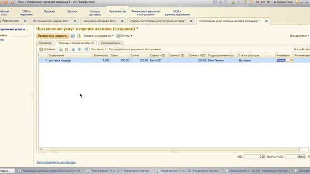Open the Все действия menu at top right

(299, 36)
